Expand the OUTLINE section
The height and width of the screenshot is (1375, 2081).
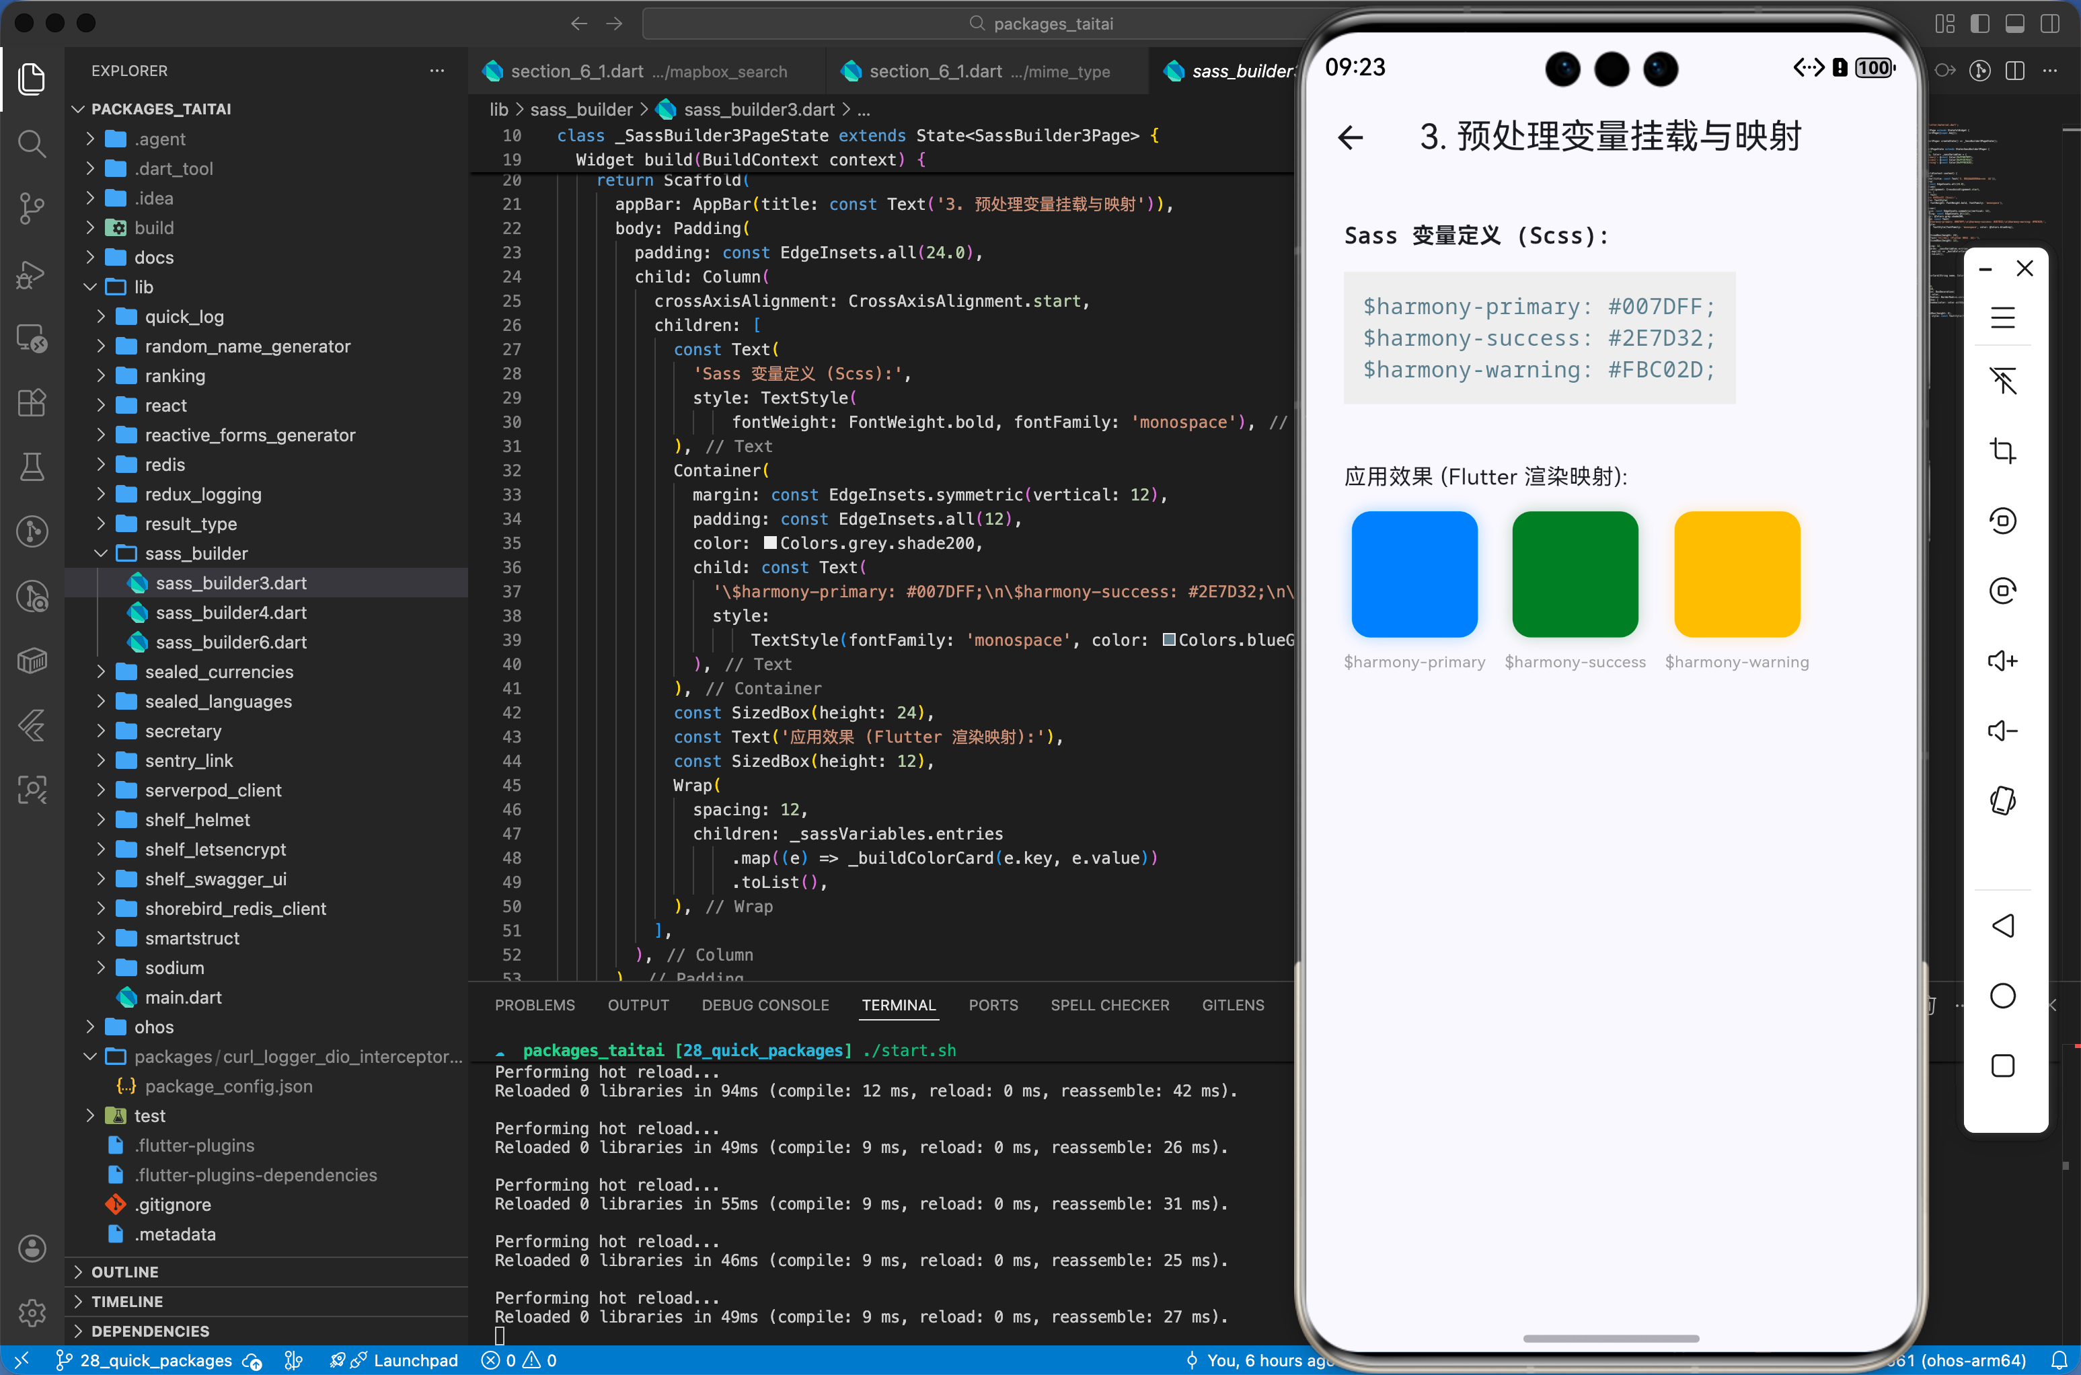(x=124, y=1271)
